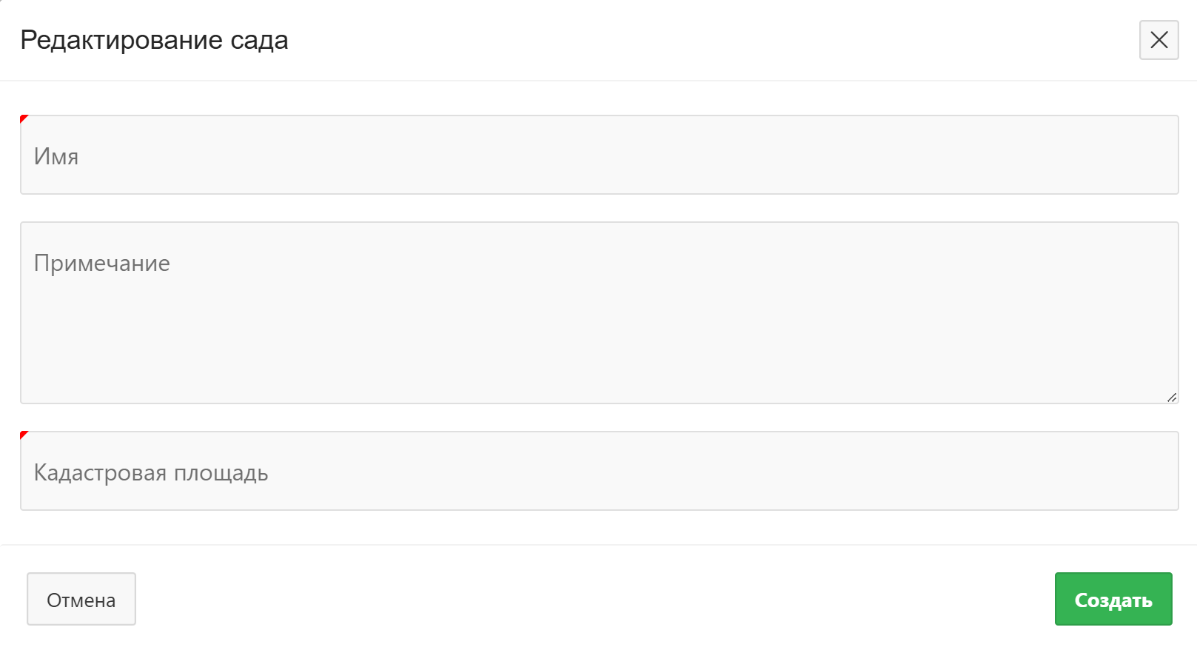Click the 'Примечание' placeholder label
This screenshot has height=650, width=1197.
[x=102, y=264]
